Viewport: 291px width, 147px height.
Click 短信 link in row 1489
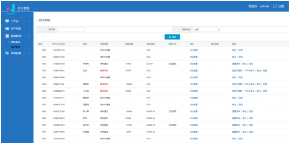(265, 91)
